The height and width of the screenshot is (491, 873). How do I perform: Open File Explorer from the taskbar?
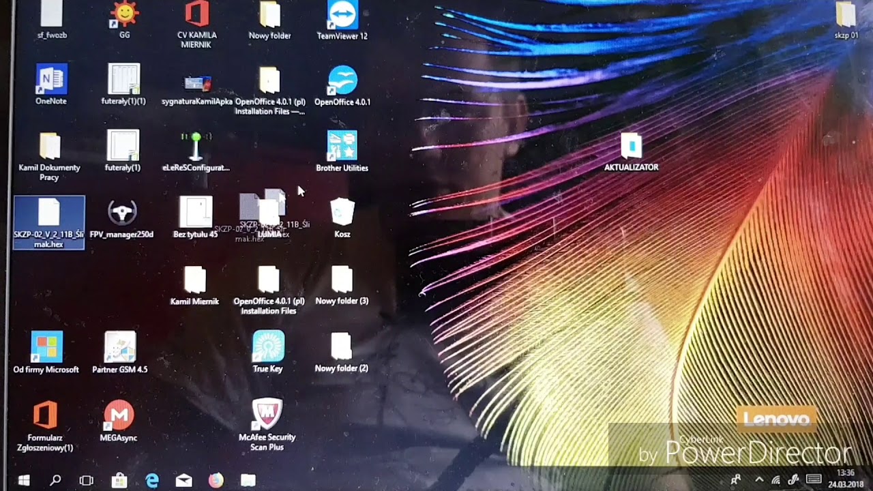pyautogui.click(x=248, y=480)
